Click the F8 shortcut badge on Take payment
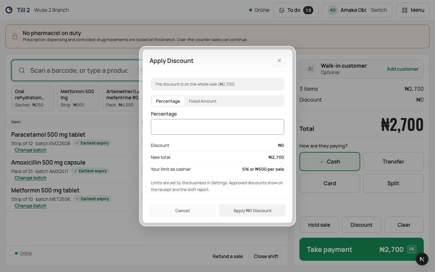The image size is (435, 272). point(412,249)
